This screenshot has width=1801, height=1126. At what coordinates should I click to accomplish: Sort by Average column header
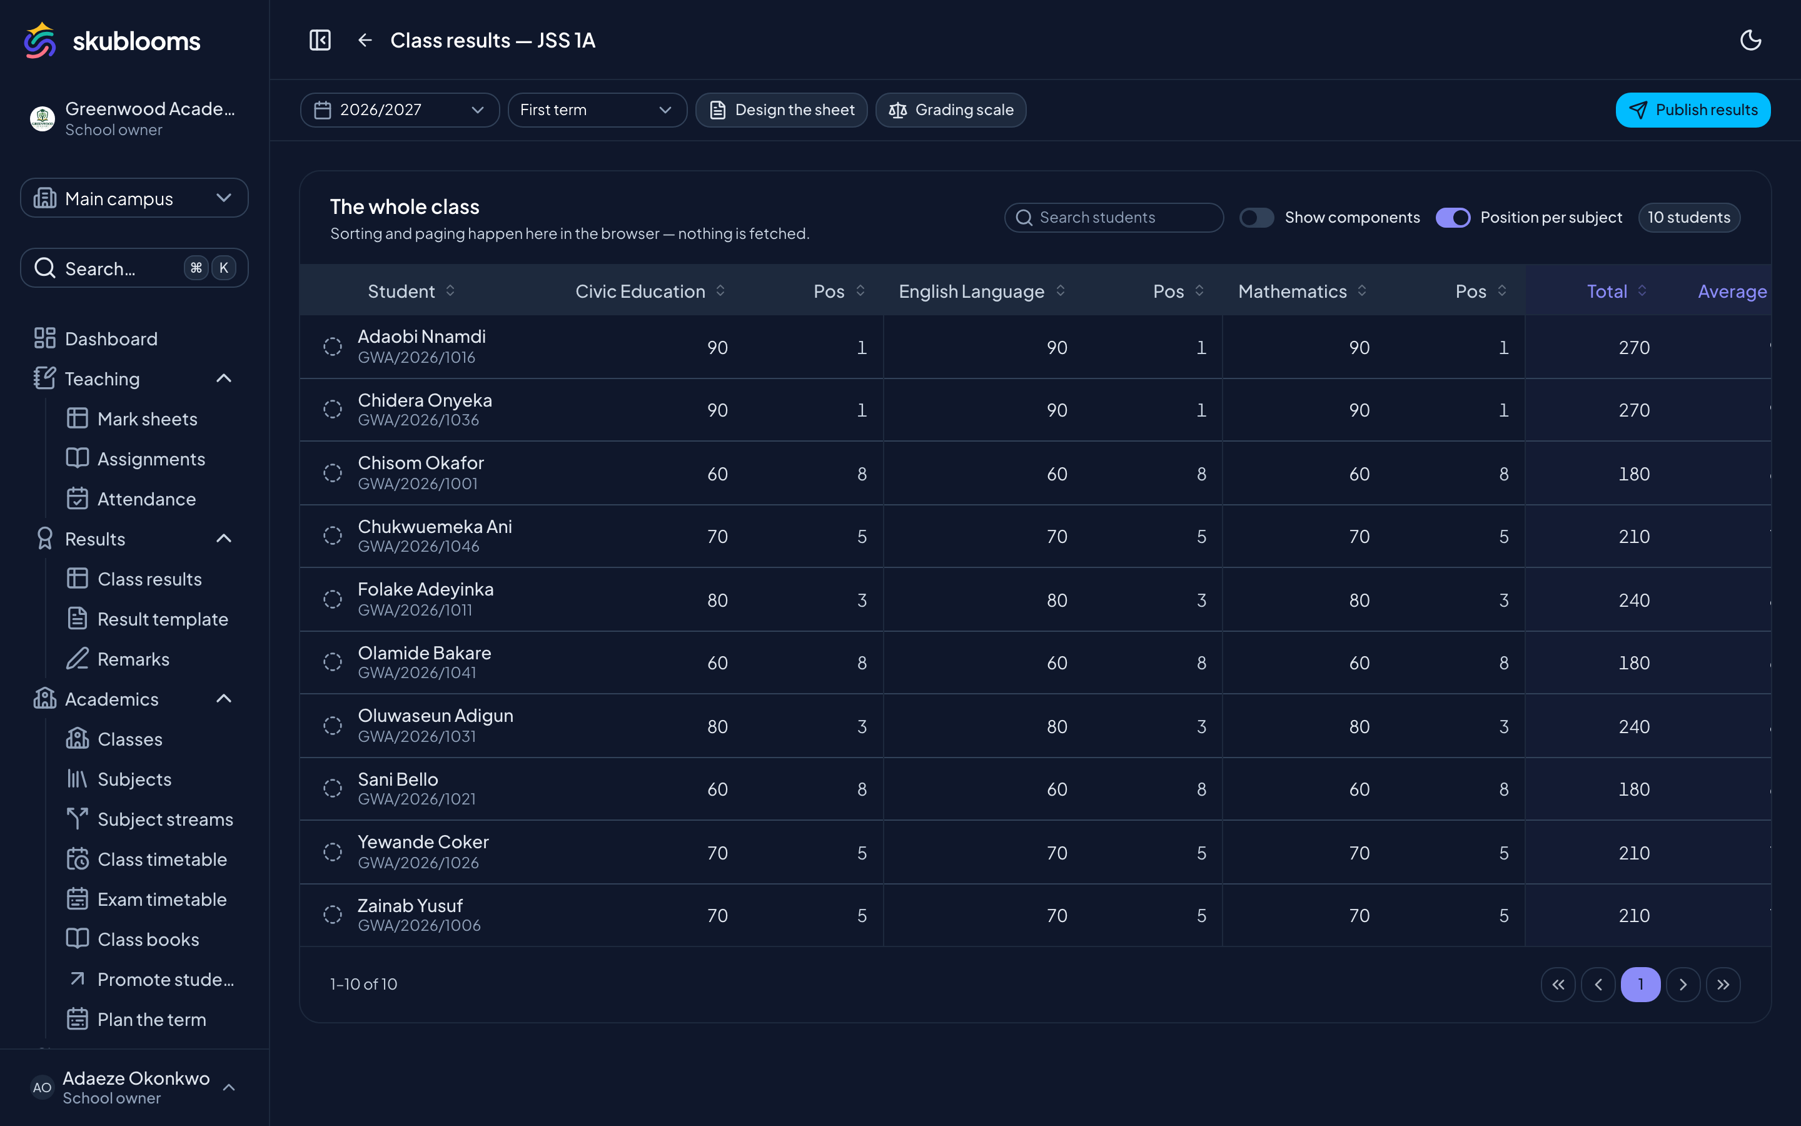click(1732, 291)
